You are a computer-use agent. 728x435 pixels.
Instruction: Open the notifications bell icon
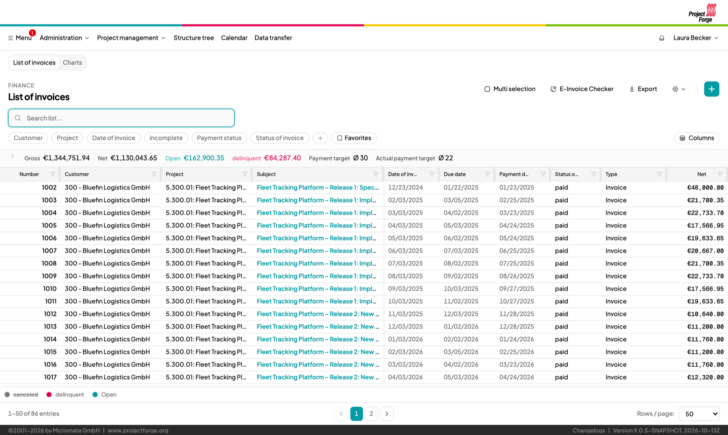[662, 38]
